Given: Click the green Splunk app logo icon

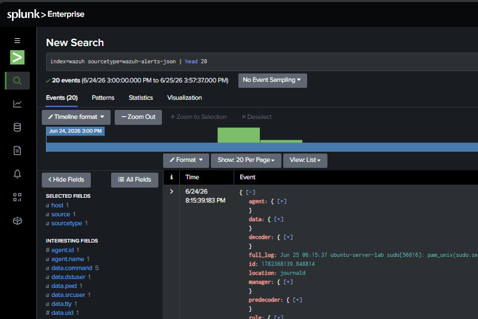Looking at the screenshot, I should coord(17,57).
